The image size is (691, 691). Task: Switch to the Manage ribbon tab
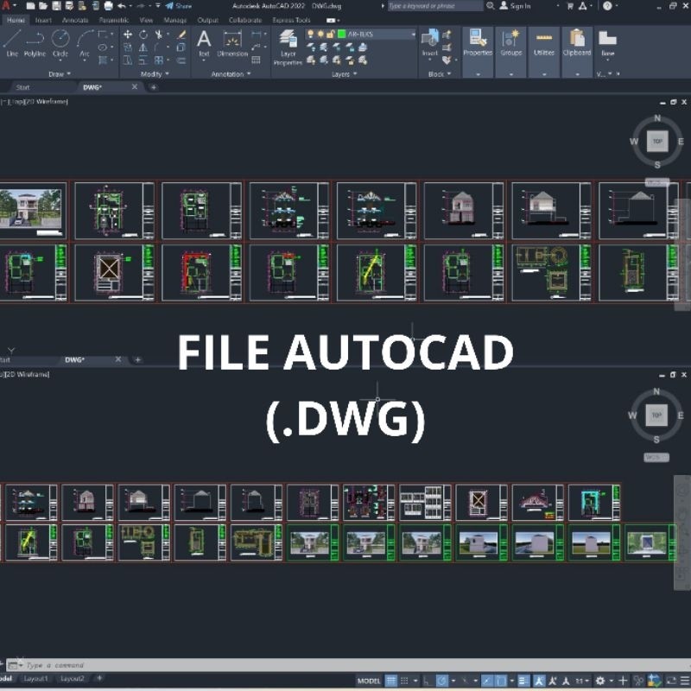(x=175, y=20)
